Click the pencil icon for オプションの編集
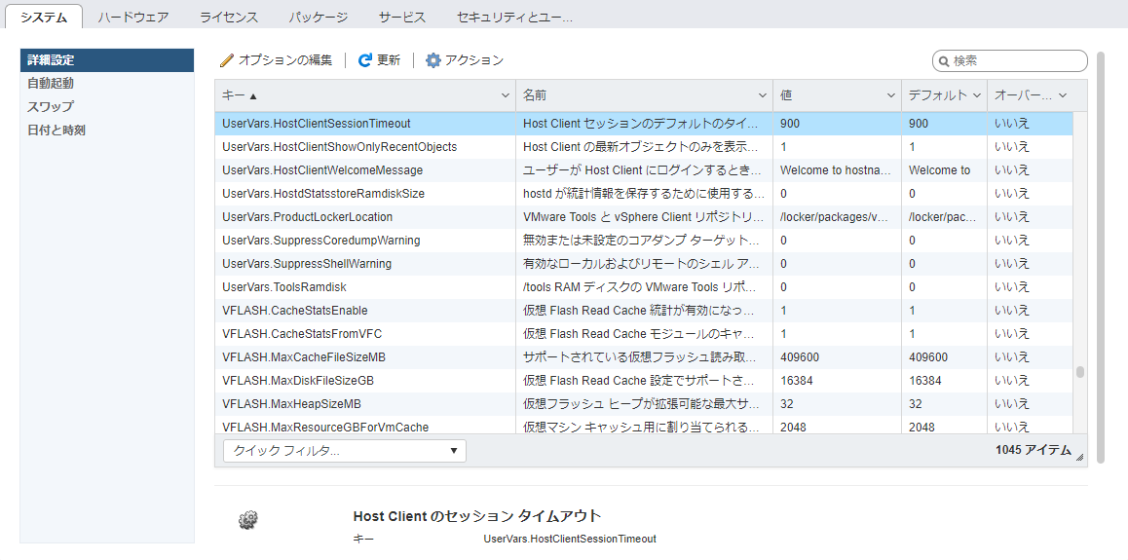The height and width of the screenshot is (560, 1128). [227, 60]
